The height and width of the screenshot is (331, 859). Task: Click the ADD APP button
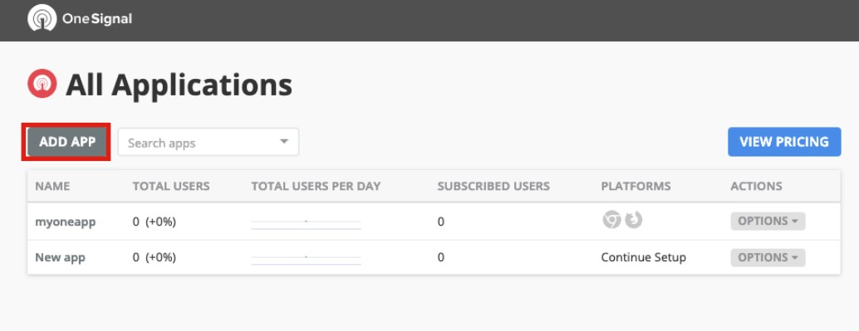66,142
